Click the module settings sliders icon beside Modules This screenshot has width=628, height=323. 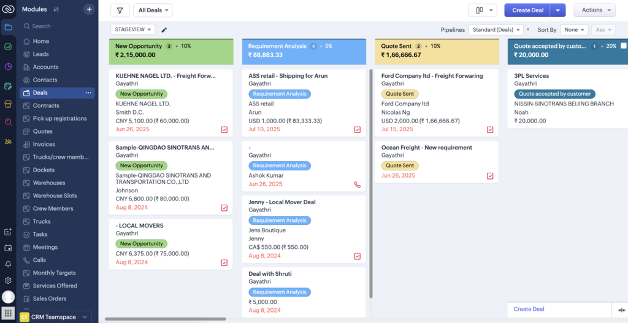coord(56,9)
